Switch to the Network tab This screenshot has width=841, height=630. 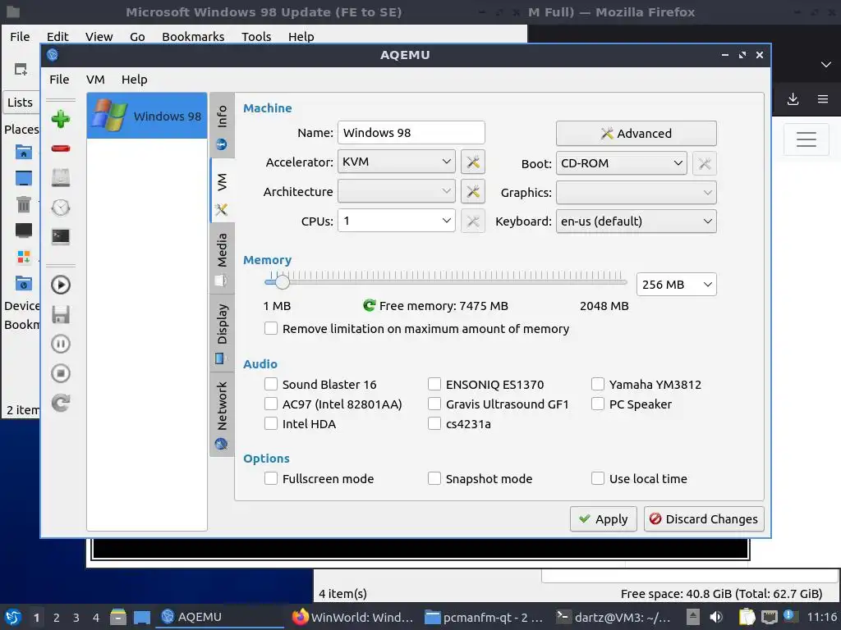point(222,414)
